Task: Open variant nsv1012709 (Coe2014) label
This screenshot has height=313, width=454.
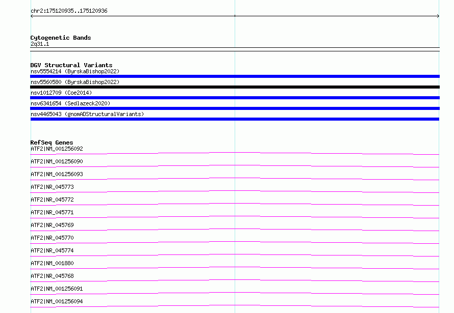Action: [61, 93]
